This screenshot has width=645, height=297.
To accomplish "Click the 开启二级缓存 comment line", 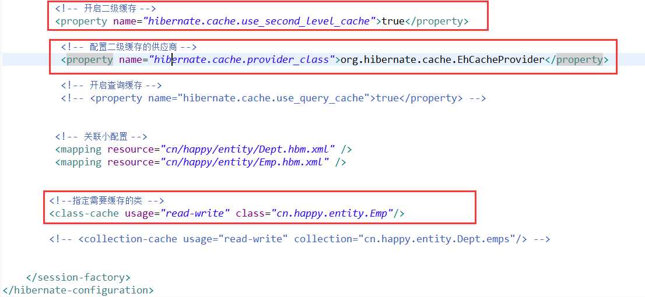I will pyautogui.click(x=106, y=9).
